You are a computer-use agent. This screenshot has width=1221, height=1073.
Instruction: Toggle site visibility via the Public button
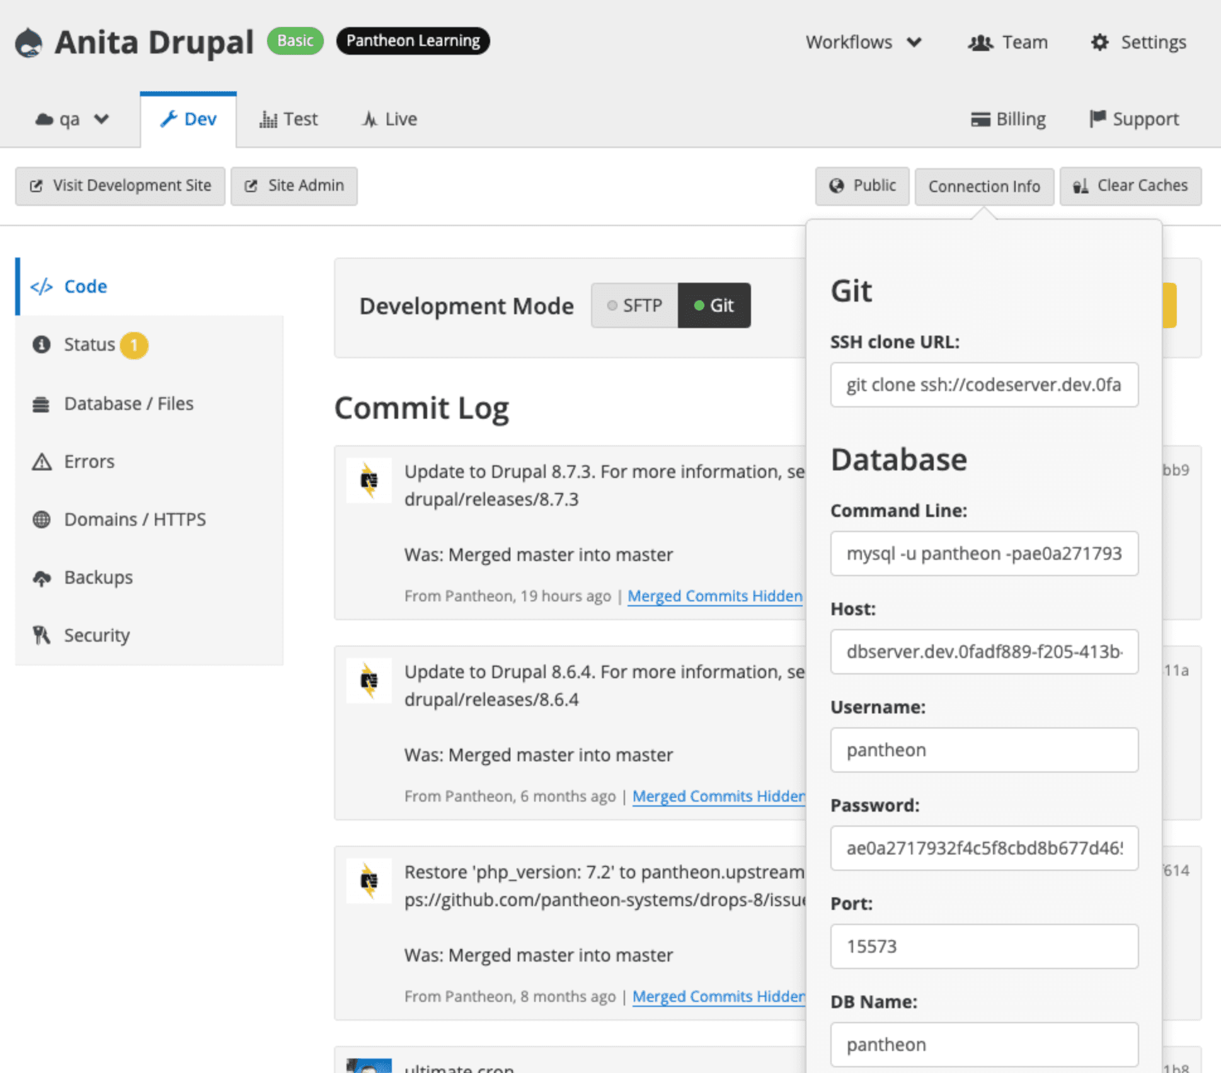point(862,186)
